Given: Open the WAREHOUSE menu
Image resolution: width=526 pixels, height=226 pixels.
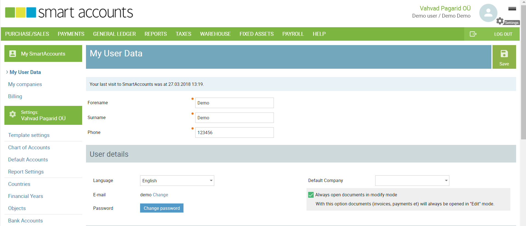Looking at the screenshot, I should coord(215,34).
